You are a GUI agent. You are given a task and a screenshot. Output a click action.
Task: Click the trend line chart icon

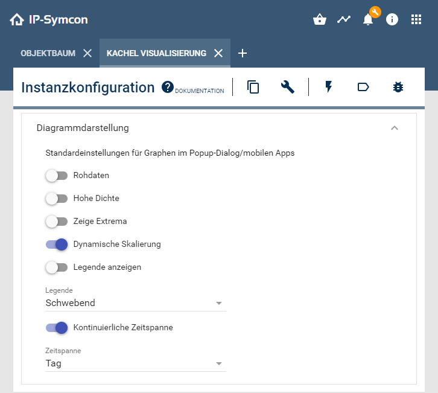344,19
